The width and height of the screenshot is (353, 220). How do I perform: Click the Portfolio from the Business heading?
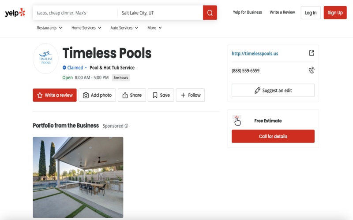coord(66,125)
